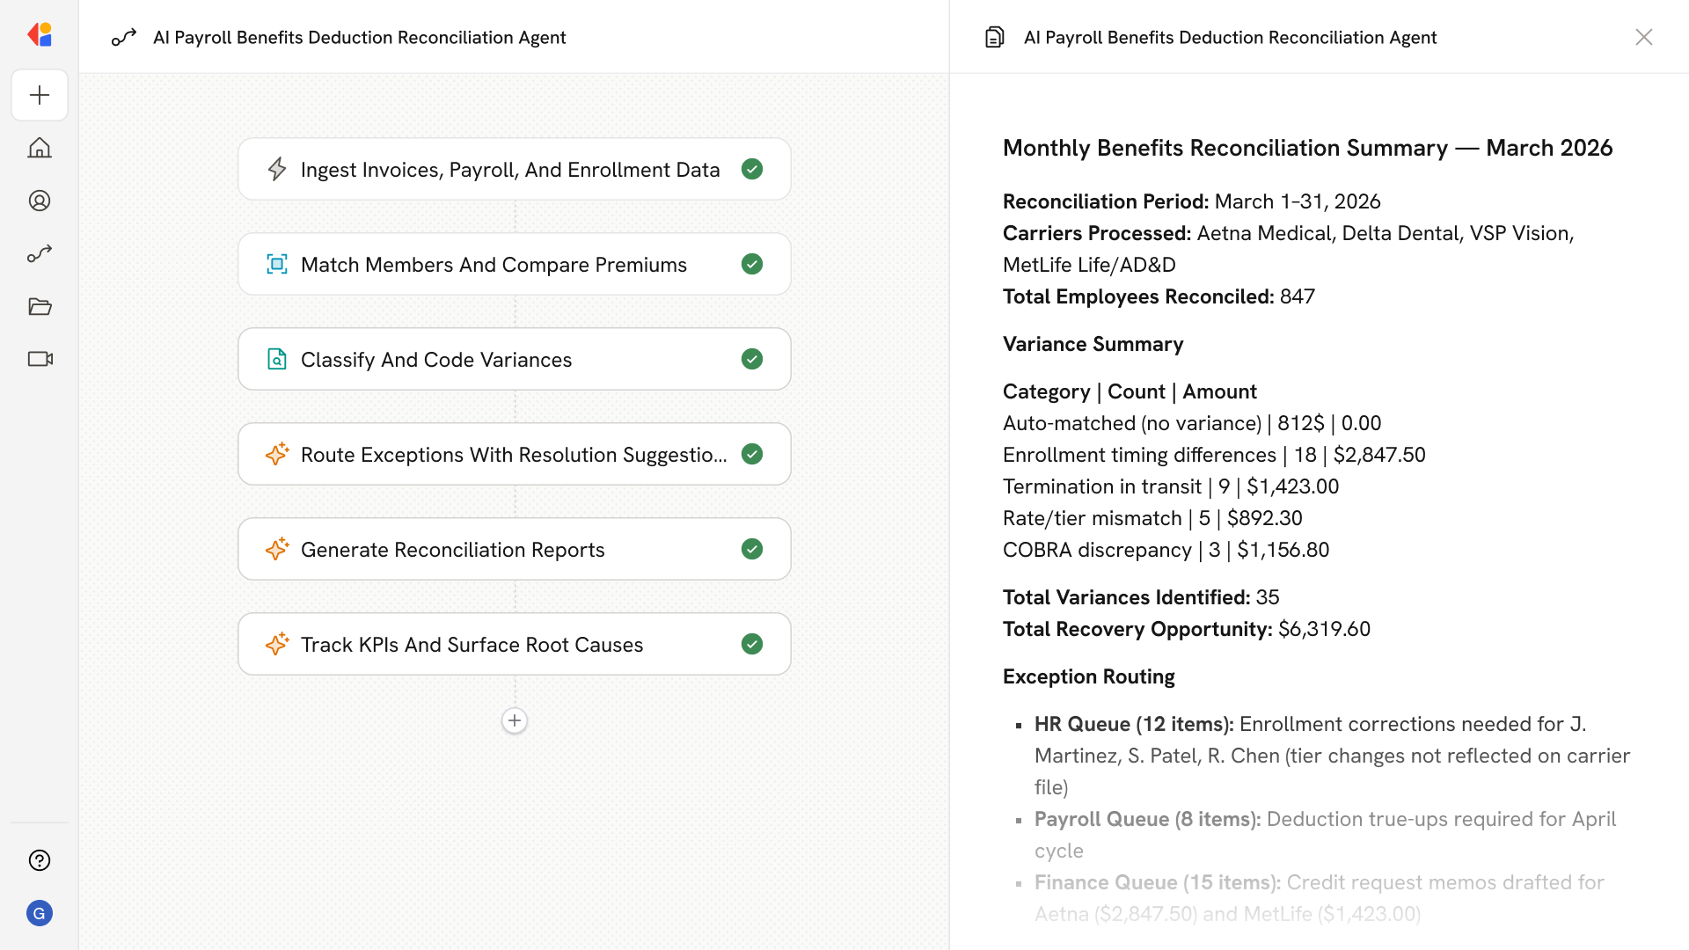Click green check on Ingest Invoices step
Viewport: 1689px width, 950px height.
[x=752, y=169]
